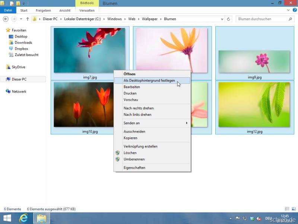Switch to details view icon
Image resolution: width=298 pixels, height=224 pixels.
(287, 209)
